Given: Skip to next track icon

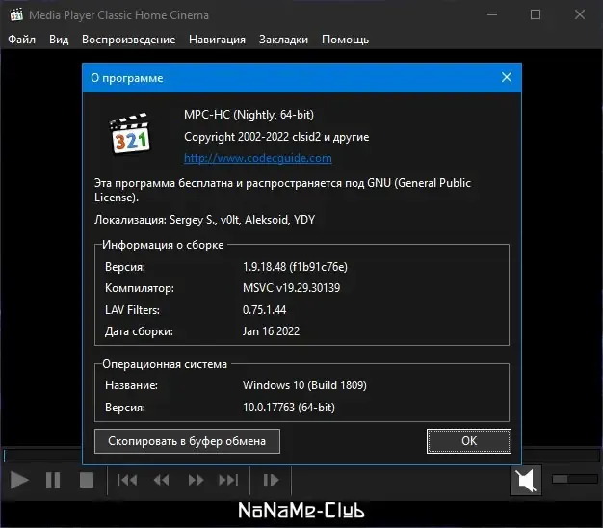Looking at the screenshot, I should [x=228, y=480].
